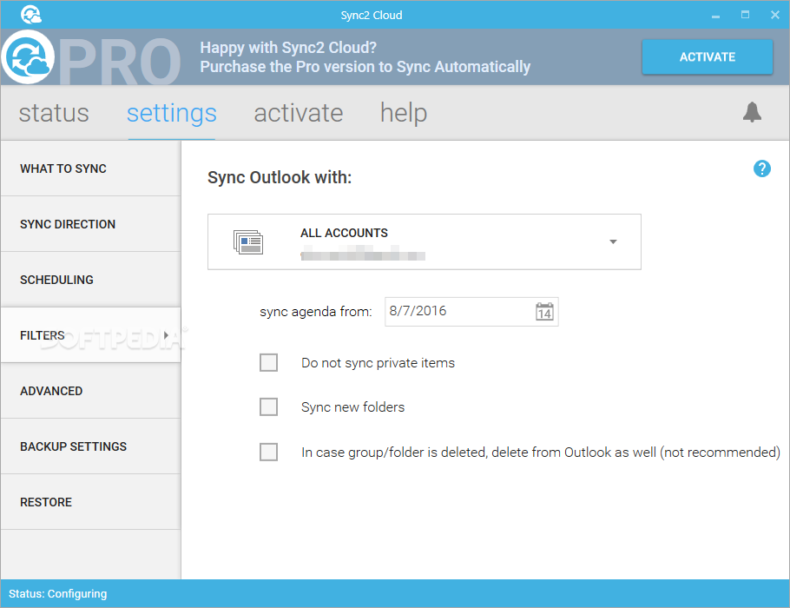Click the sync agenda from date field
The width and height of the screenshot is (790, 608).
471,312
